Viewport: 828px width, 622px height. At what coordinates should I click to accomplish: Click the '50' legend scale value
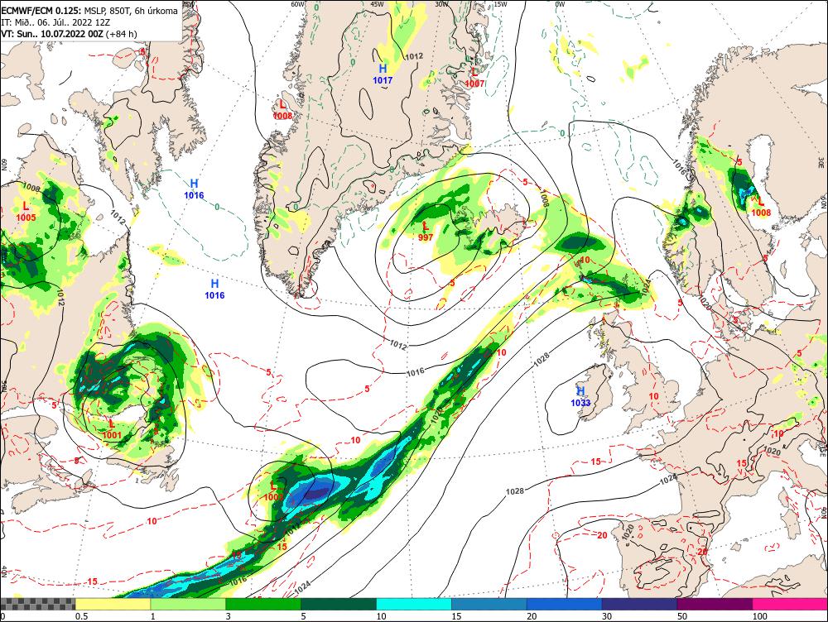(682, 616)
